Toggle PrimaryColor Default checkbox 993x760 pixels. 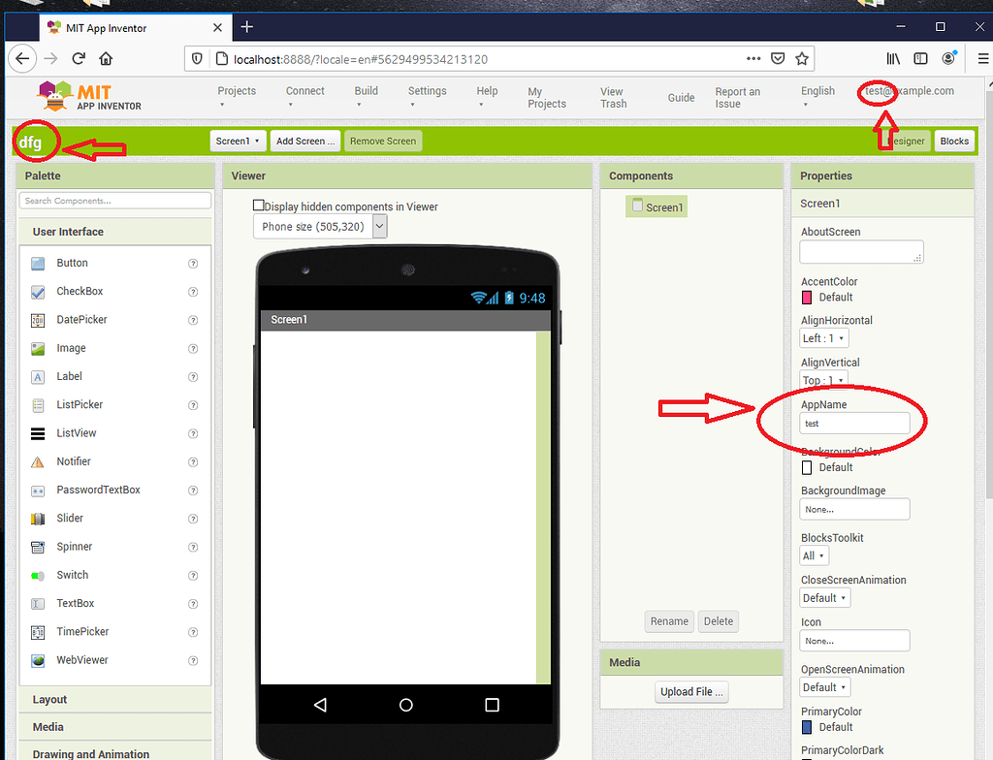(806, 726)
